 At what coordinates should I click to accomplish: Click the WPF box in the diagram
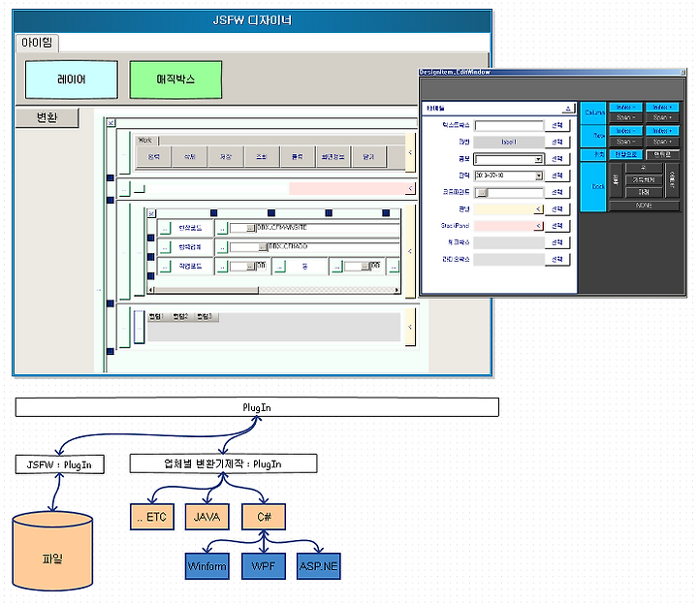point(264,566)
